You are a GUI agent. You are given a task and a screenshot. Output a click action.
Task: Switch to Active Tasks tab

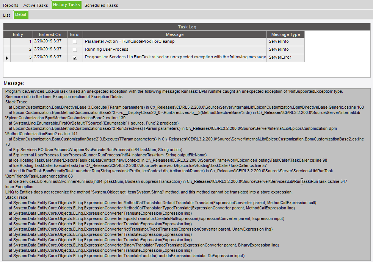[36, 5]
